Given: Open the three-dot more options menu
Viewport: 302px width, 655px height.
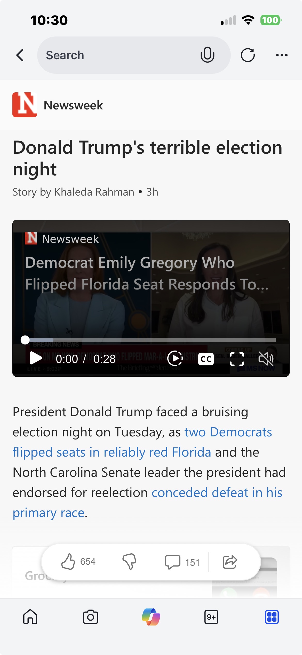Looking at the screenshot, I should [x=282, y=55].
